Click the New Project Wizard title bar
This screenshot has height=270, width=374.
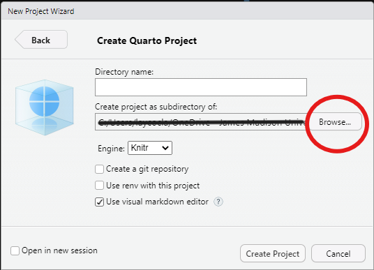(x=187, y=11)
